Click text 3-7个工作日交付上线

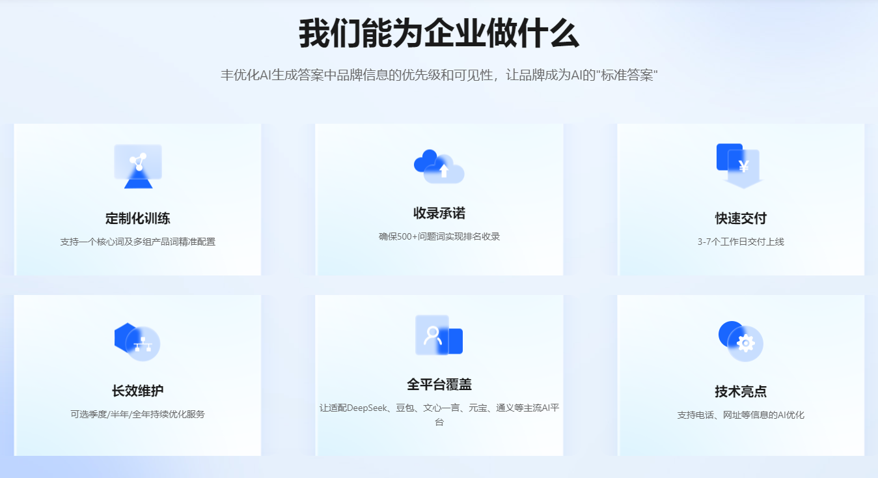point(741,242)
